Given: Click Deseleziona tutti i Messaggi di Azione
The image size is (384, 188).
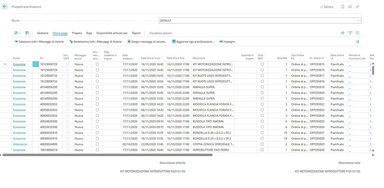Looking at the screenshot, I should (96, 42).
